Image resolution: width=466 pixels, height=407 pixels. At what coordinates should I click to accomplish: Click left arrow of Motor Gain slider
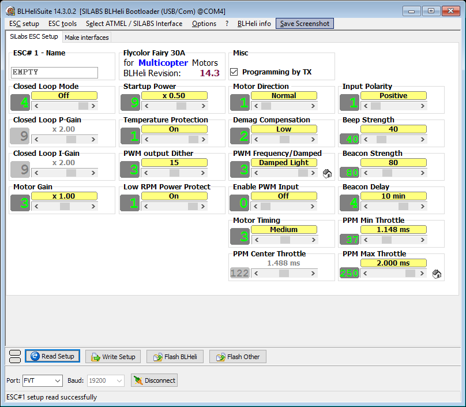tap(36, 206)
